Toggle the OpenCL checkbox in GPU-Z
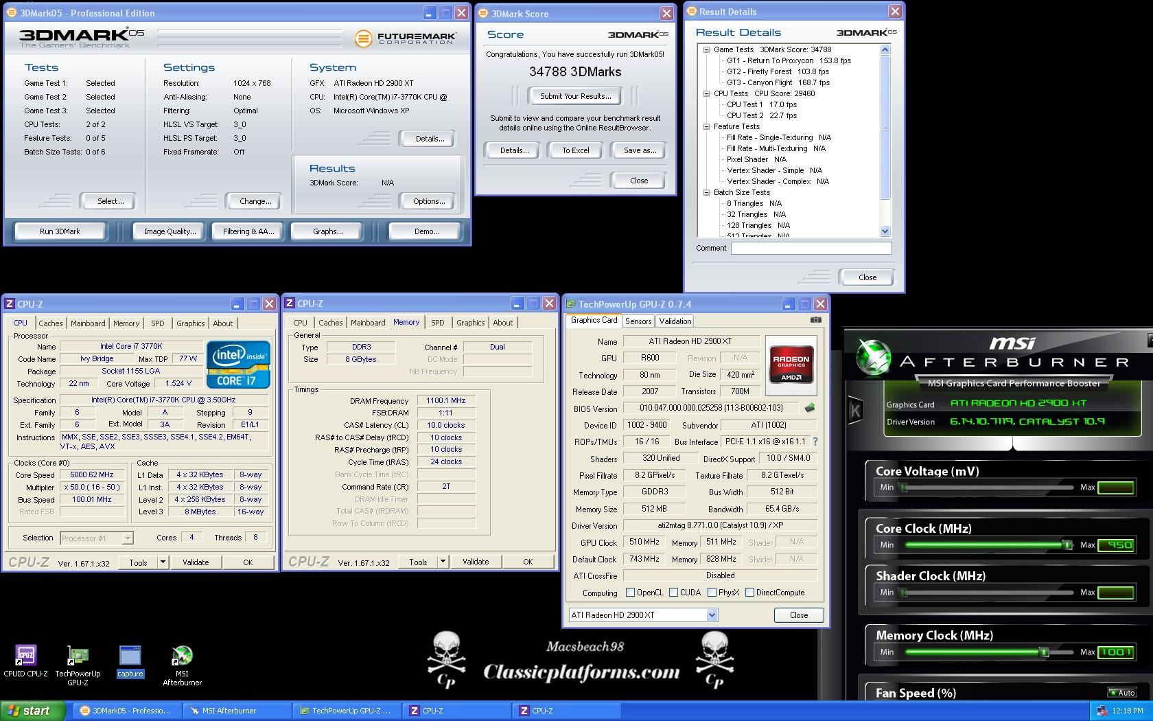 coord(630,593)
